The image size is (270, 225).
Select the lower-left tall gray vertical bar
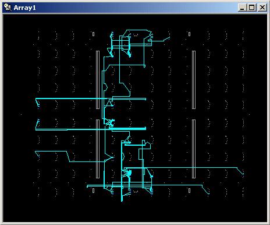click(x=98, y=149)
